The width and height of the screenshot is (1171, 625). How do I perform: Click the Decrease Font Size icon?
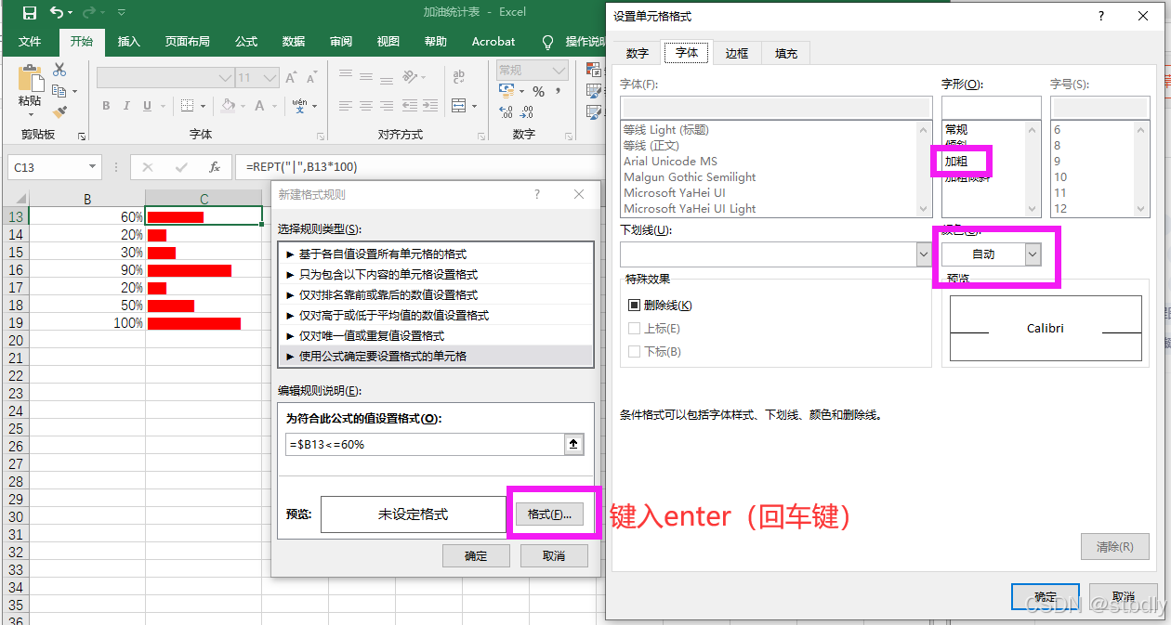click(x=310, y=78)
